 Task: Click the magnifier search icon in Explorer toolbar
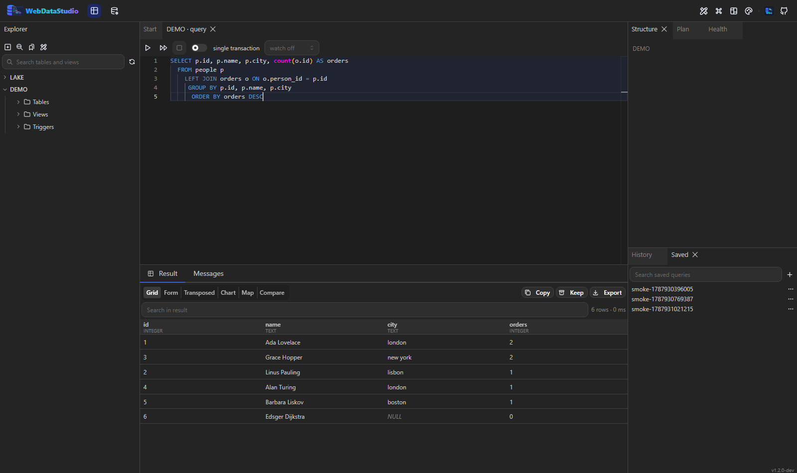pyautogui.click(x=19, y=47)
